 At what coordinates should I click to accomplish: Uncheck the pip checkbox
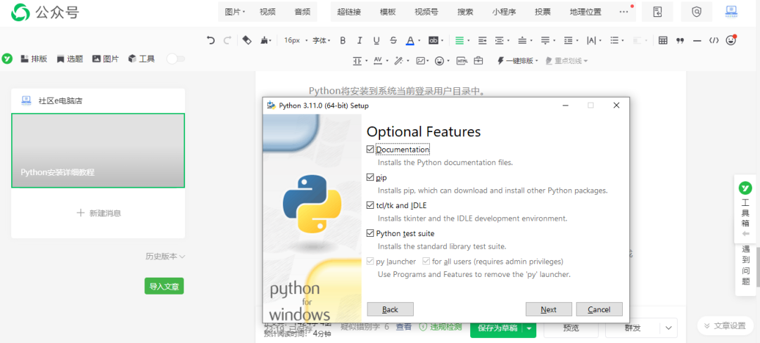tap(370, 178)
